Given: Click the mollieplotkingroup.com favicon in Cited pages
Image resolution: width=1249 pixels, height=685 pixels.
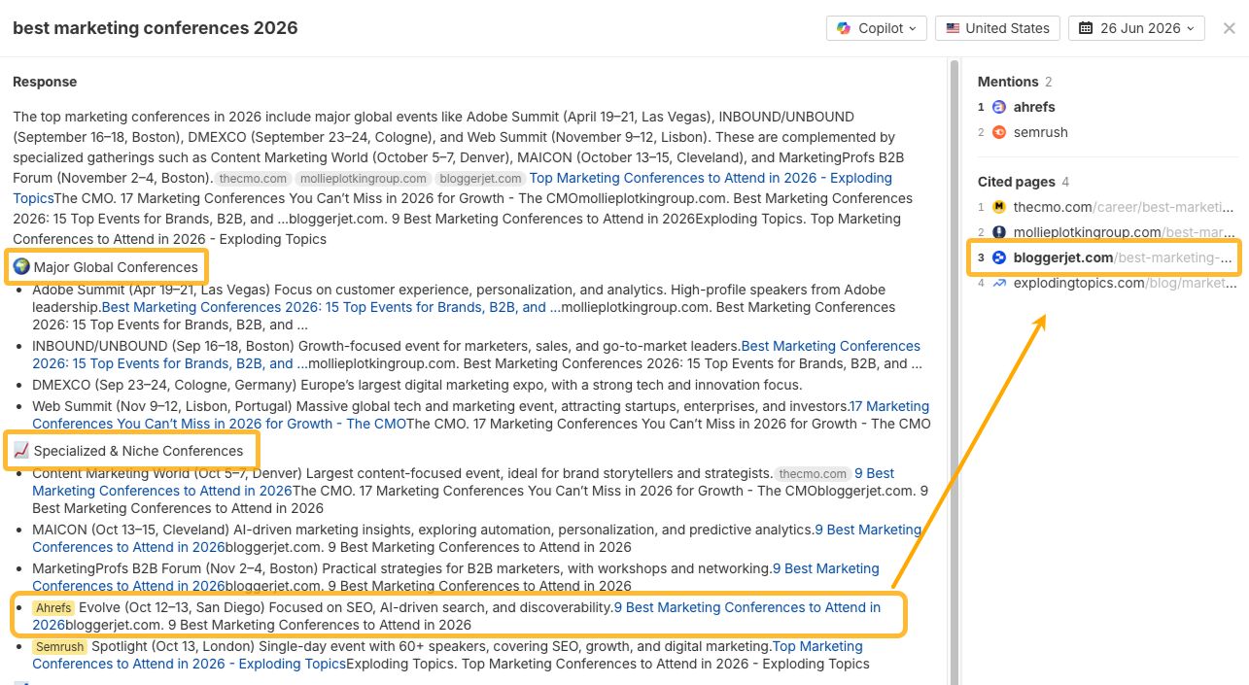Looking at the screenshot, I should pos(999,232).
